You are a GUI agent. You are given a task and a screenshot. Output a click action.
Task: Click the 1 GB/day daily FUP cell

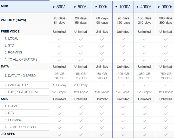coord(59,85)
